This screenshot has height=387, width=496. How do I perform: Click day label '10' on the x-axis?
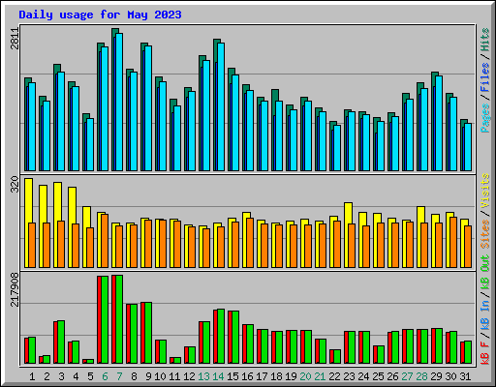click(x=160, y=376)
